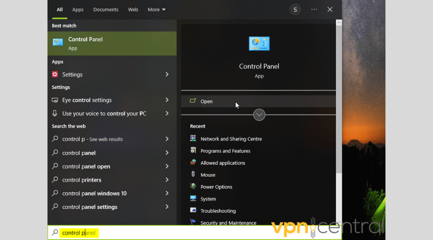Expand the Eye control settings arrow
Viewport: 433px width, 240px height.
167,100
